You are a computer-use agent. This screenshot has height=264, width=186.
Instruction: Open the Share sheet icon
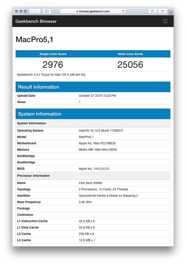pos(152,11)
